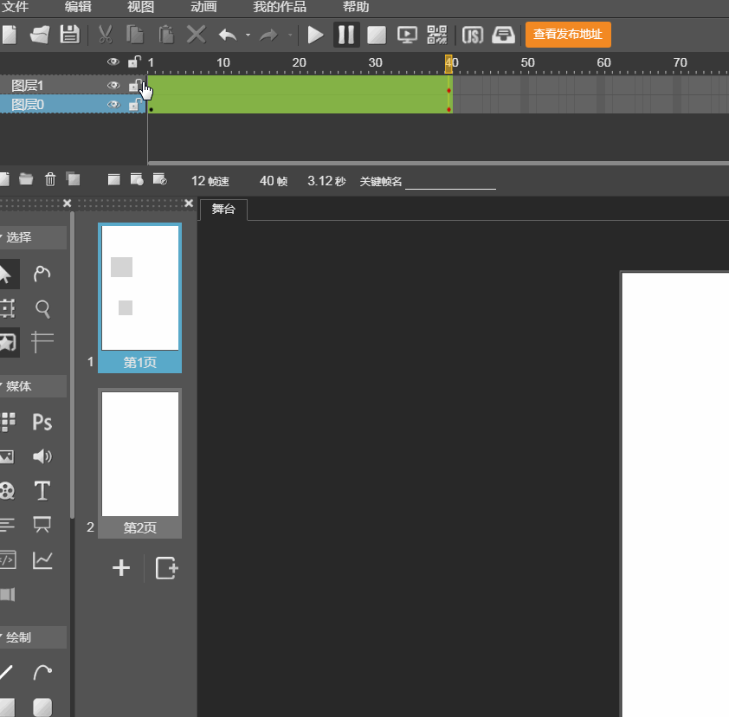
Task: Select the zoom magnifier tool
Action: click(x=42, y=308)
